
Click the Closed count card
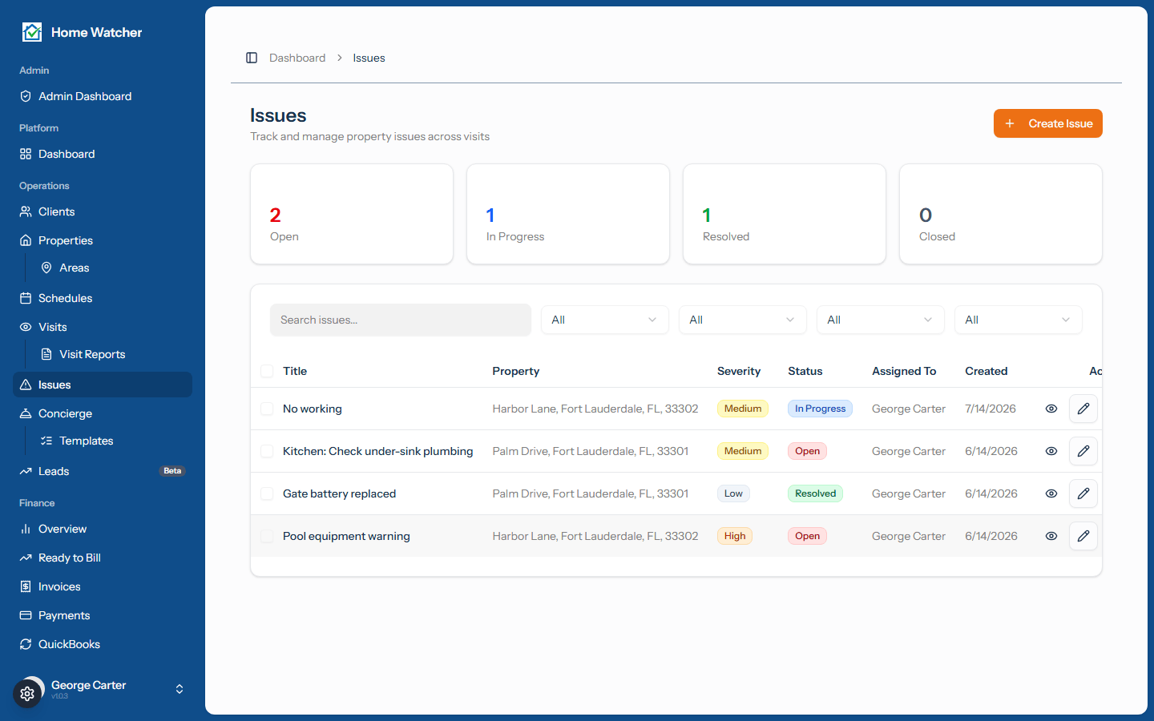tap(1001, 214)
